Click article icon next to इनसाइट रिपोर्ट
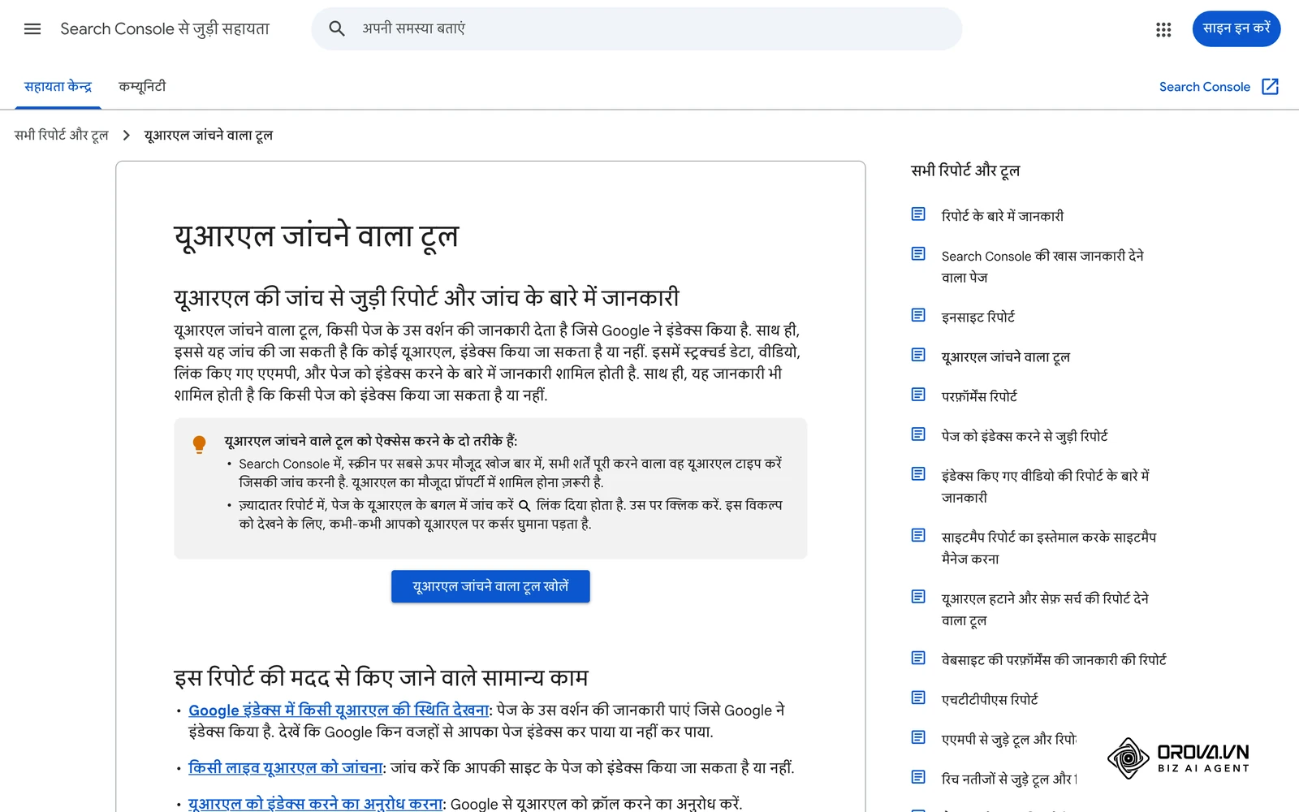Viewport: 1299px width, 812px height. pyautogui.click(x=918, y=315)
